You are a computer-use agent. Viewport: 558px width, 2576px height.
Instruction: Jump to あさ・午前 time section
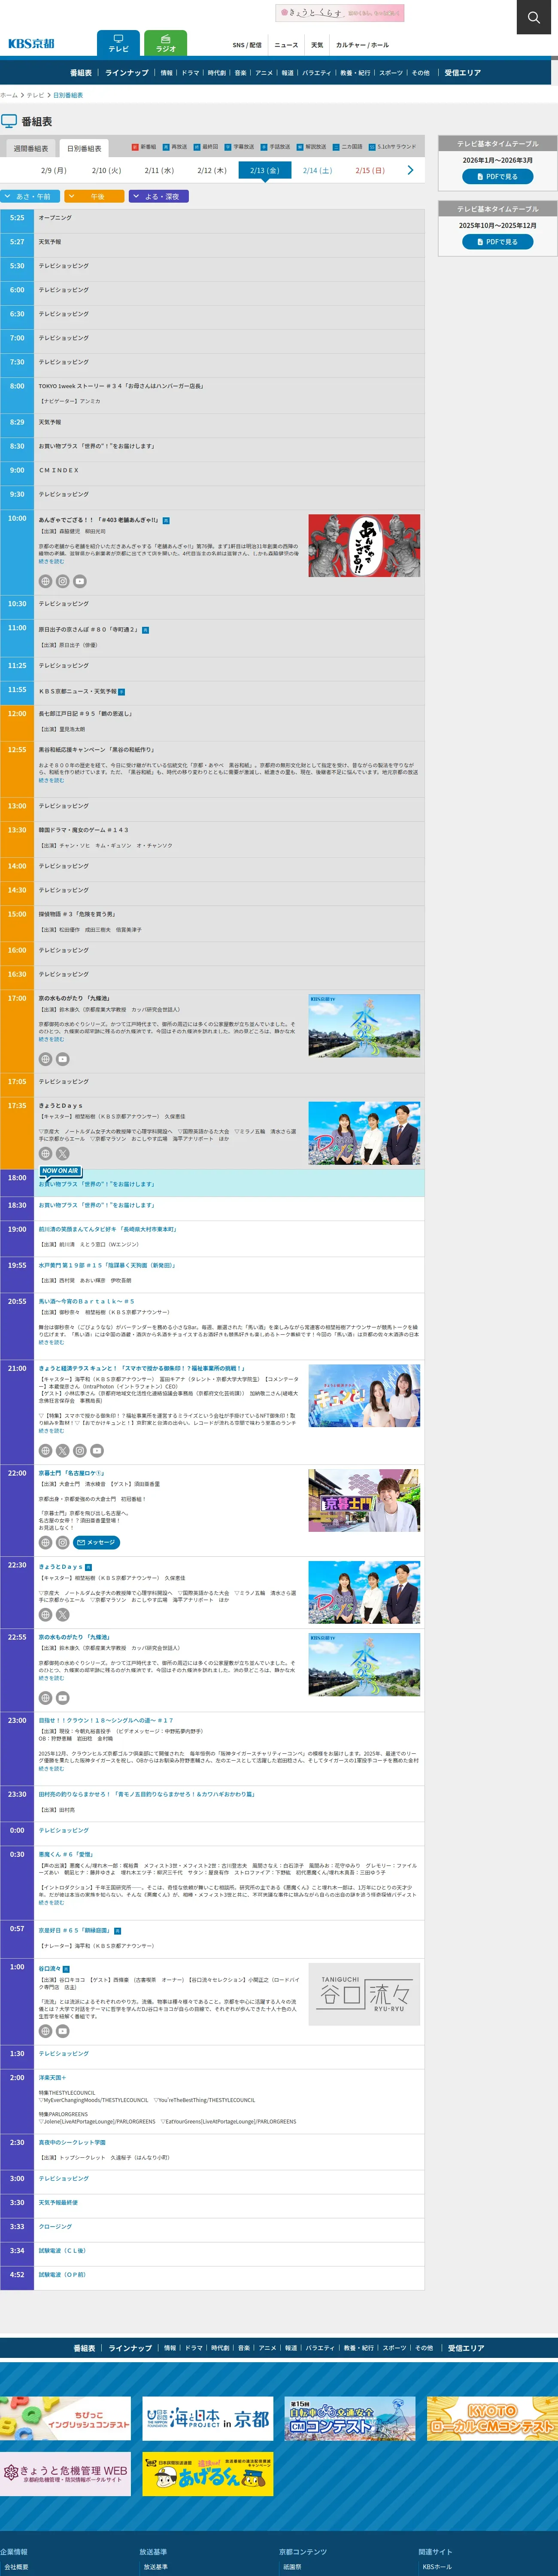pos(31,196)
